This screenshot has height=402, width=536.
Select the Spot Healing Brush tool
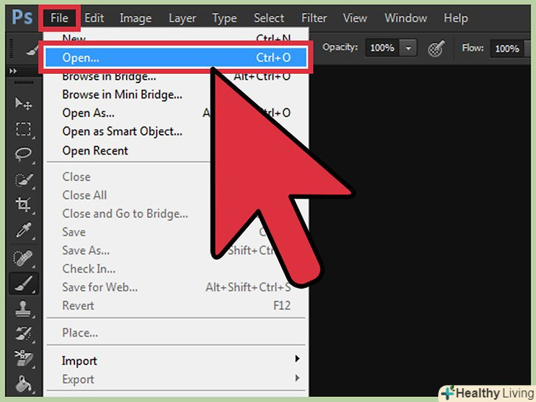pos(24,258)
